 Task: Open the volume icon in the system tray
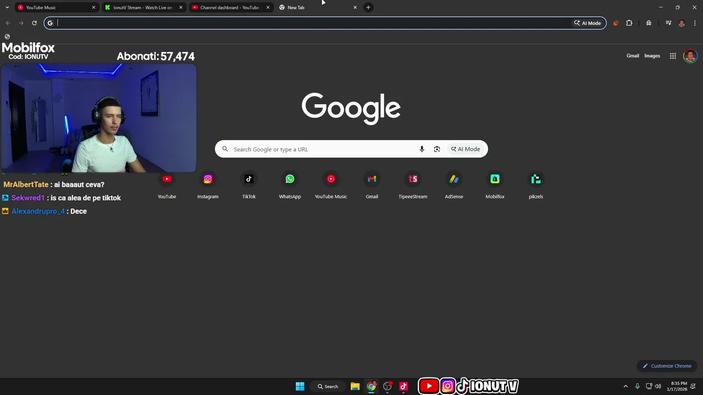658,386
